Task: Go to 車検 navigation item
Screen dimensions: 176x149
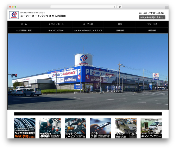Action: (x=120, y=24)
